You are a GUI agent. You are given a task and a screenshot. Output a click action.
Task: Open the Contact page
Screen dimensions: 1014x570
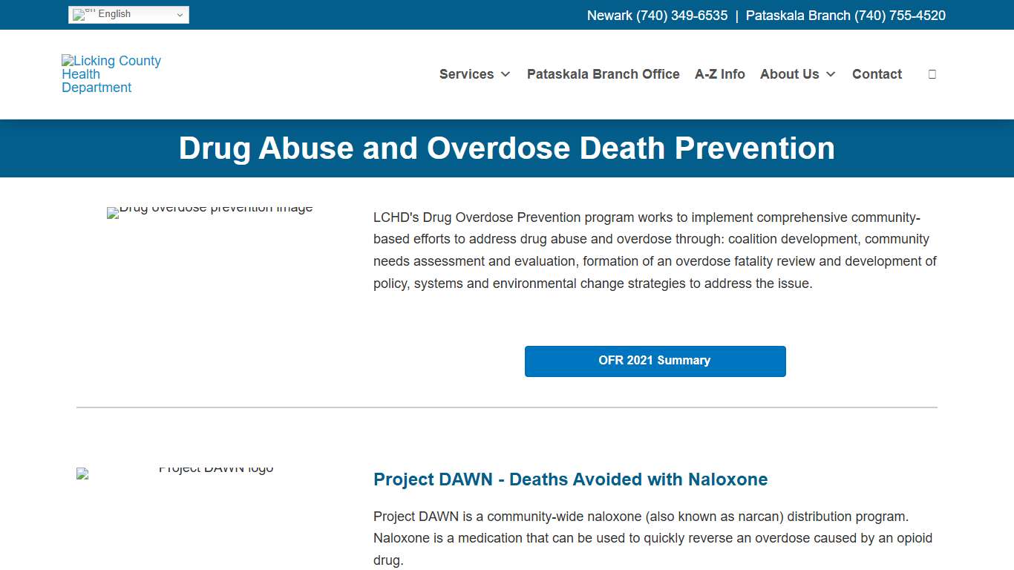click(x=877, y=74)
